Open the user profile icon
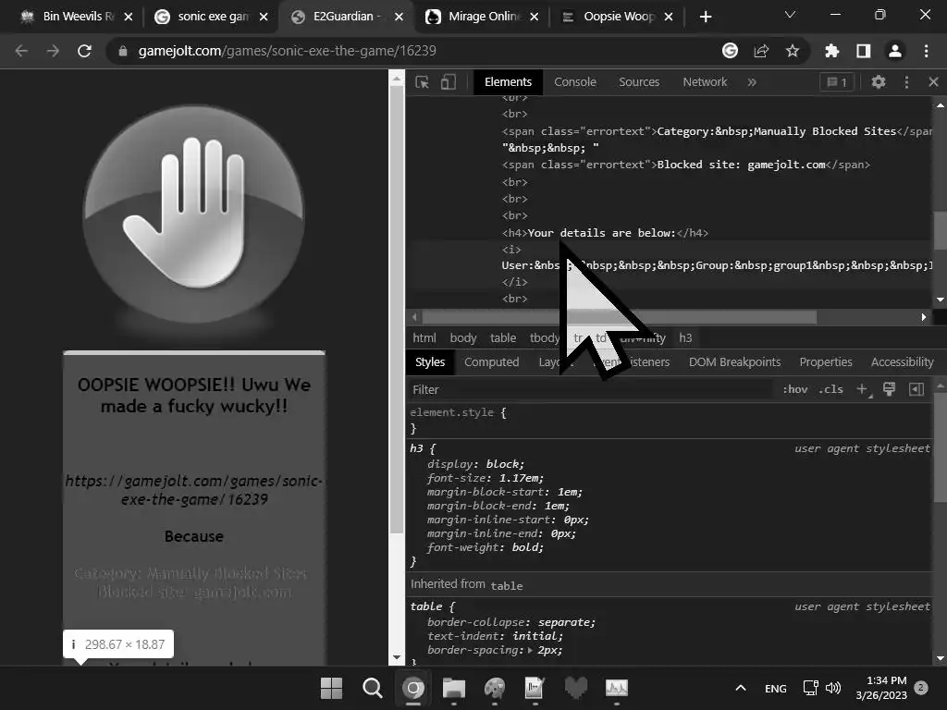The width and height of the screenshot is (947, 710). 894,51
